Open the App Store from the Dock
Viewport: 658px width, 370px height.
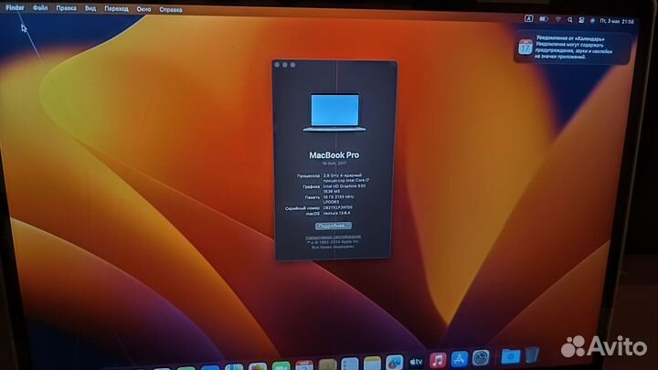click(459, 359)
